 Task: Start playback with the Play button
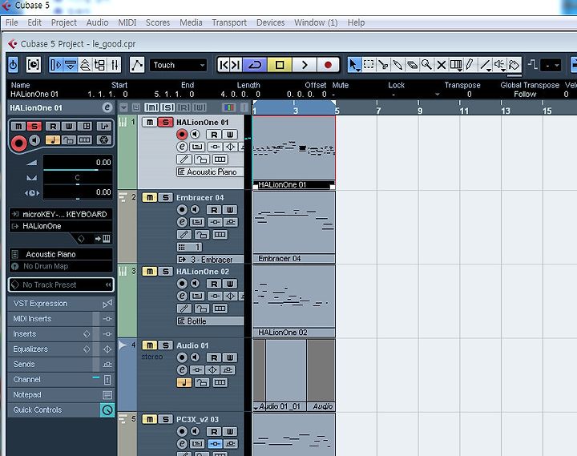click(x=305, y=65)
